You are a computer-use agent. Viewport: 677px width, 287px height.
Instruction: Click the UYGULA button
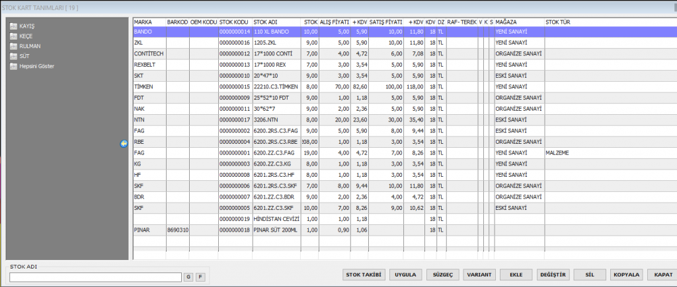coord(405,274)
